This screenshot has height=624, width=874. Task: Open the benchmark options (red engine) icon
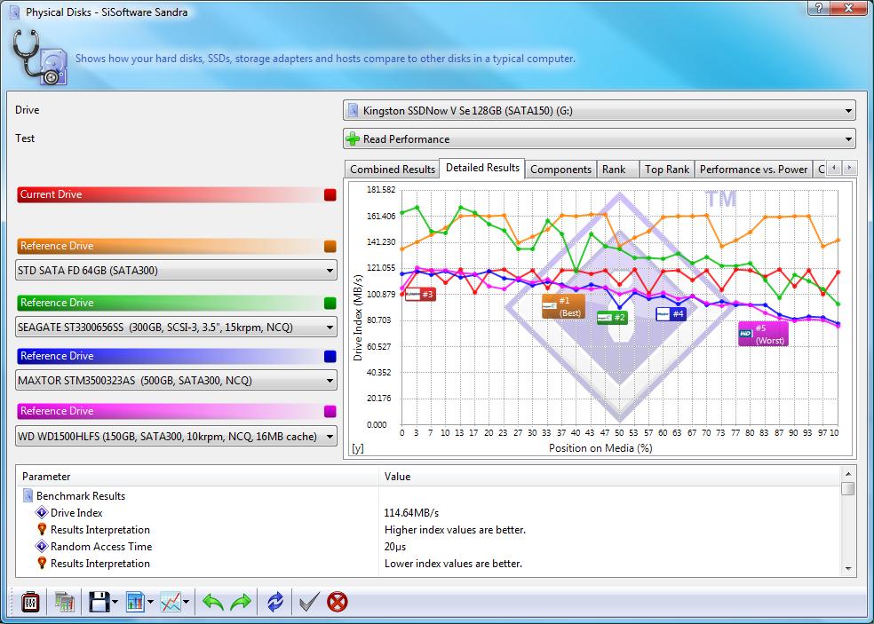(30, 602)
